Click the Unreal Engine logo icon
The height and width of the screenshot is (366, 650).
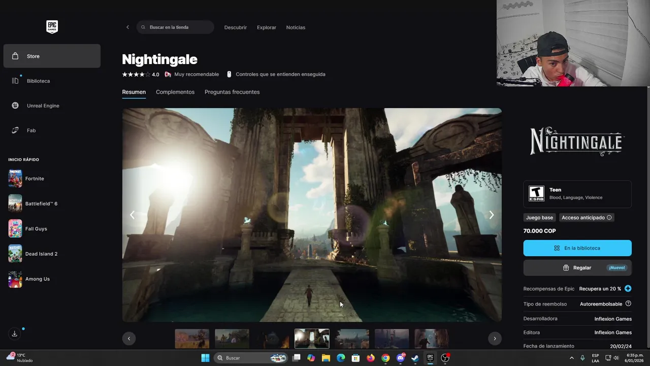15,106
